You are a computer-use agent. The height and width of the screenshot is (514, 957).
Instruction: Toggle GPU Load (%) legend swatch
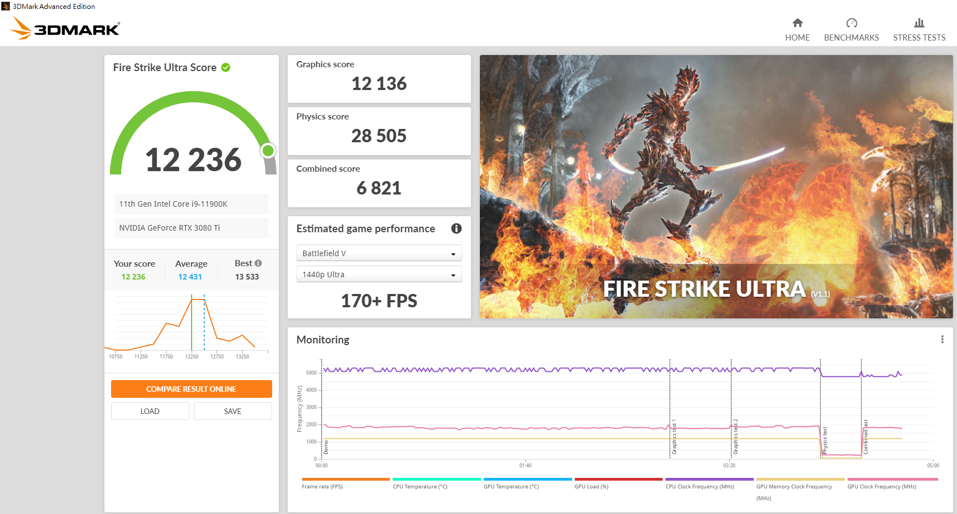tap(619, 479)
